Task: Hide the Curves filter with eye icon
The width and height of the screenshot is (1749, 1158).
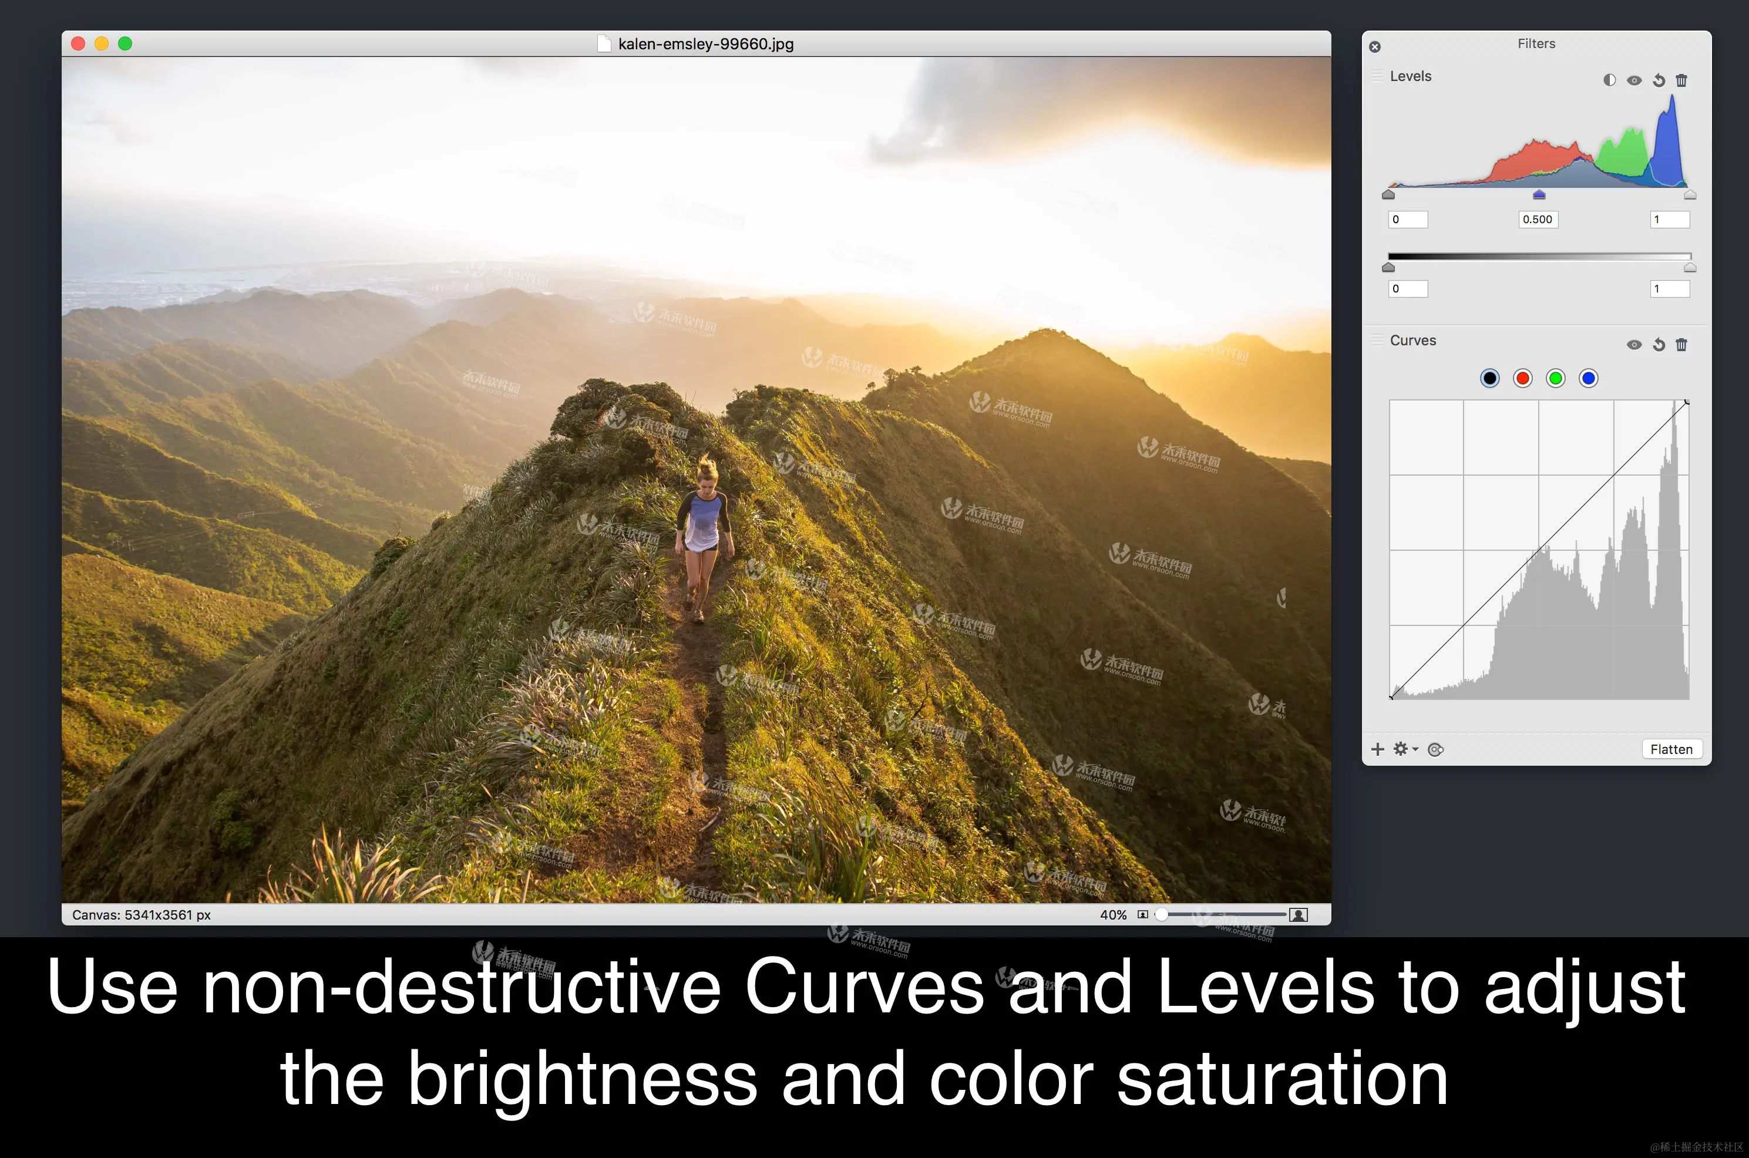Action: tap(1634, 345)
